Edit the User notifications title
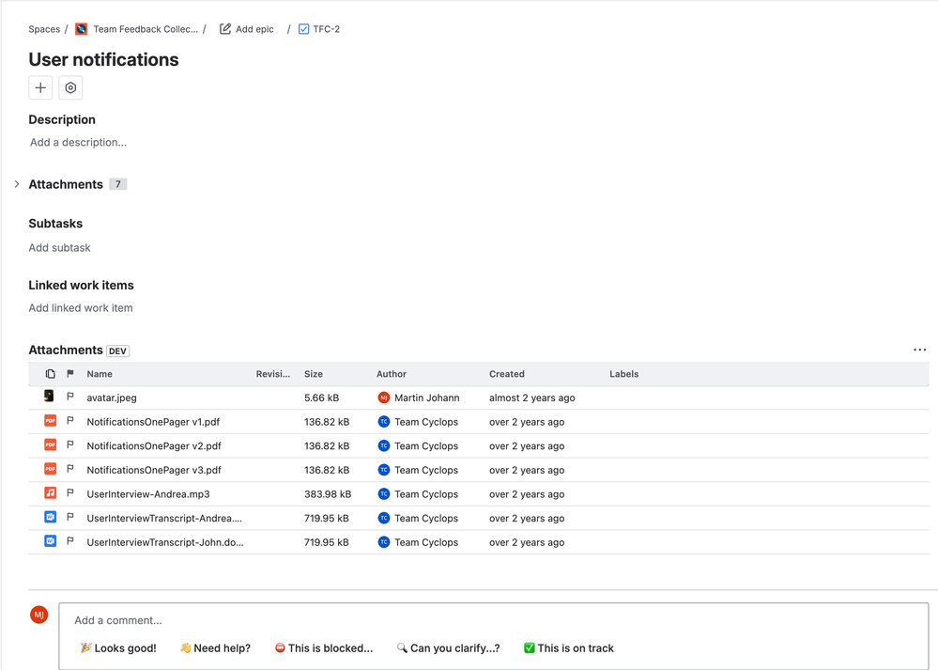 point(103,59)
